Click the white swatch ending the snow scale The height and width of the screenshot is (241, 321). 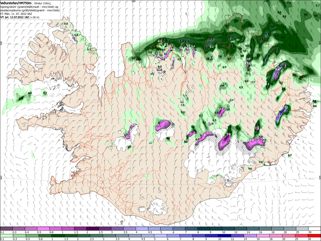314,229
